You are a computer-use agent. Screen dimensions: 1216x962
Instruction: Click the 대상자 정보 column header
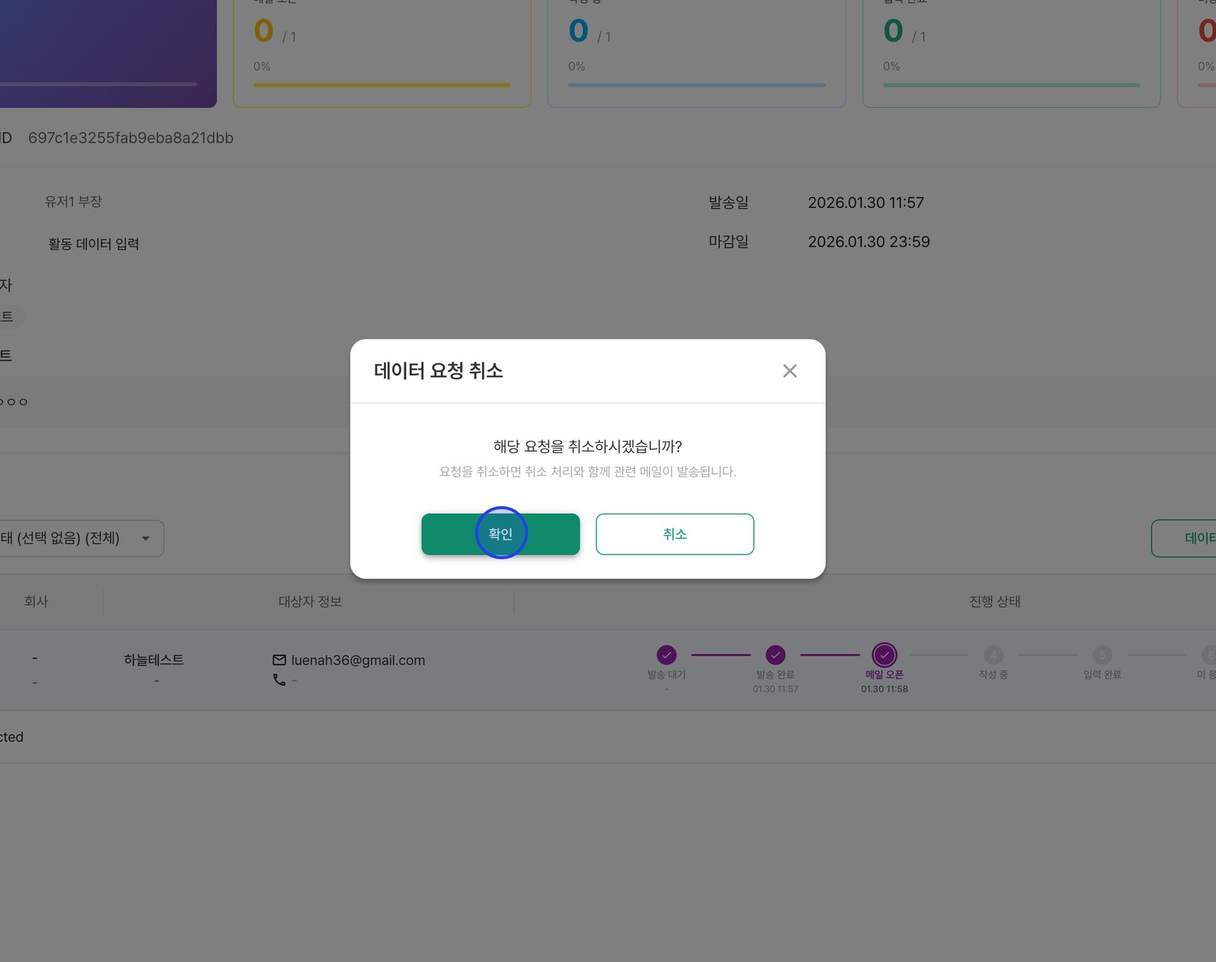tap(309, 601)
